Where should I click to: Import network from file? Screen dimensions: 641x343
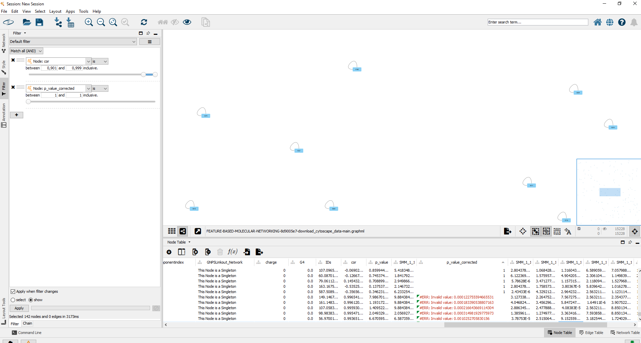pyautogui.click(x=58, y=22)
